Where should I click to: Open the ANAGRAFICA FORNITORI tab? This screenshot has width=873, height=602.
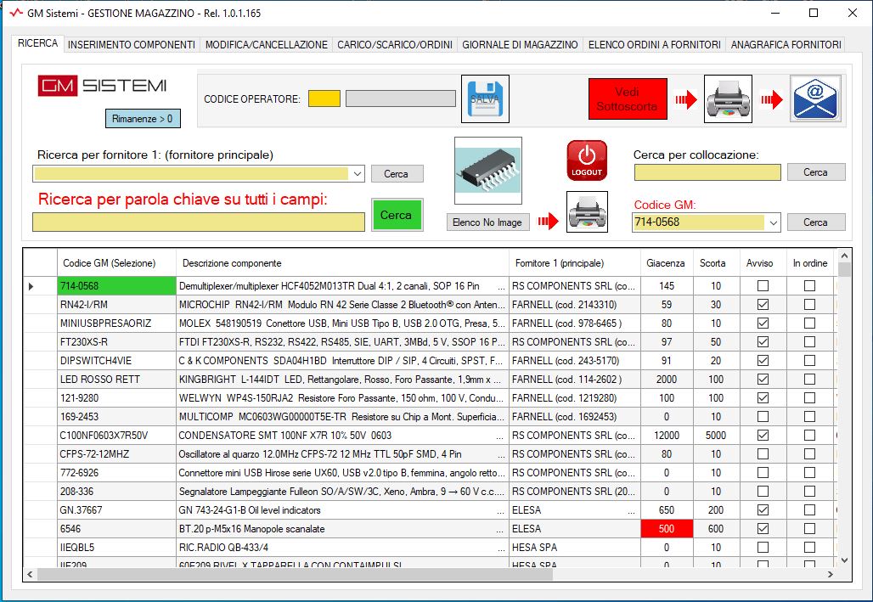coord(786,44)
